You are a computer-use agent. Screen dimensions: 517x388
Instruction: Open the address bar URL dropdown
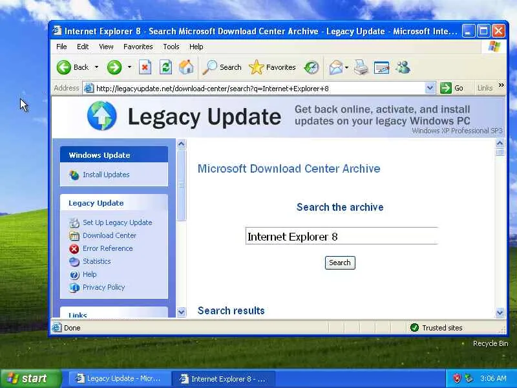[430, 88]
